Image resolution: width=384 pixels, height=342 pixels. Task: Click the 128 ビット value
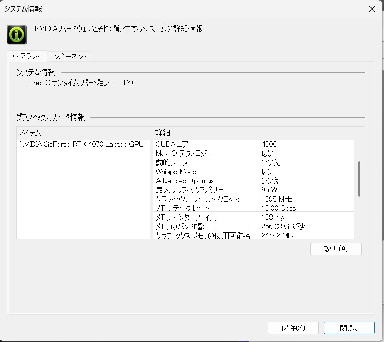275,217
